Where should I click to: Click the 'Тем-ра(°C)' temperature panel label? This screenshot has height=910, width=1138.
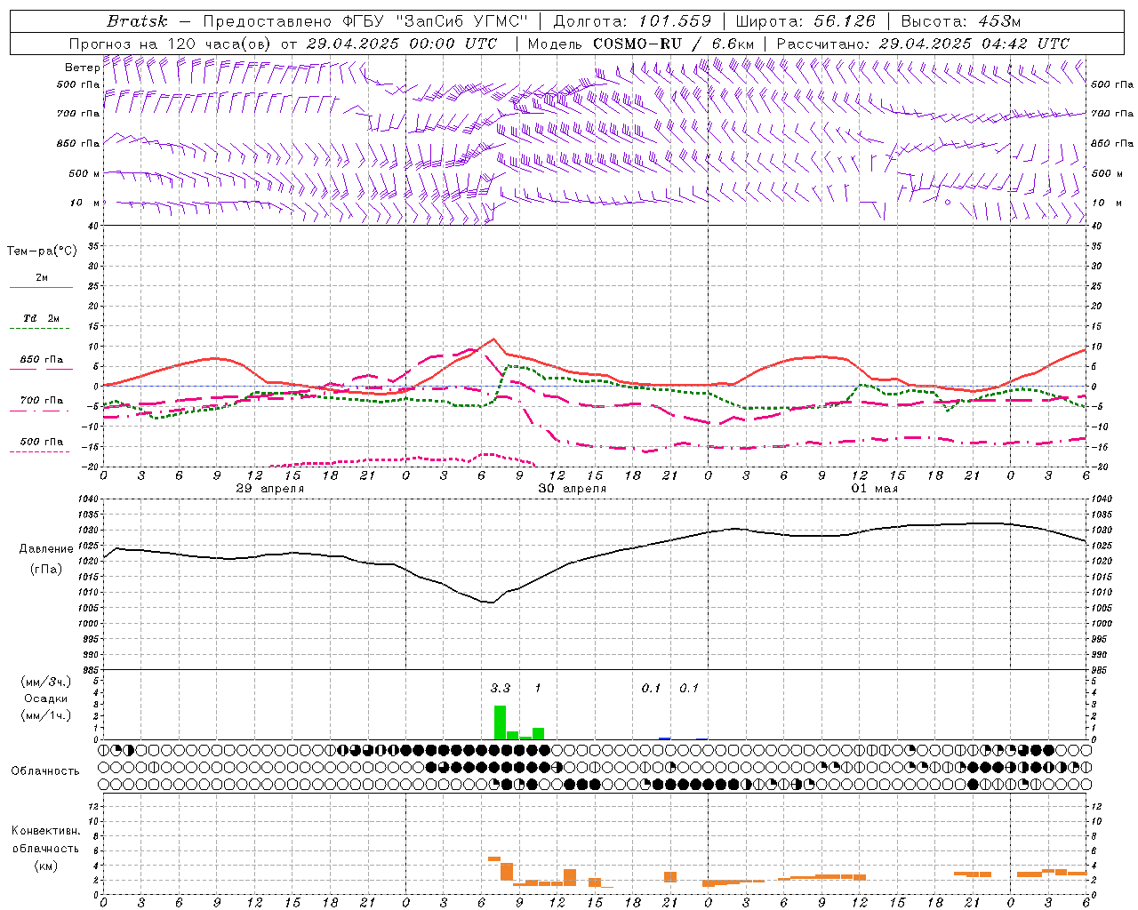42,251
